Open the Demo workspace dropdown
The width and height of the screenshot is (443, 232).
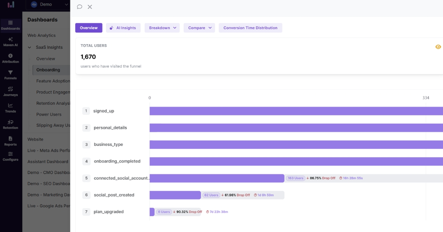point(48,4)
